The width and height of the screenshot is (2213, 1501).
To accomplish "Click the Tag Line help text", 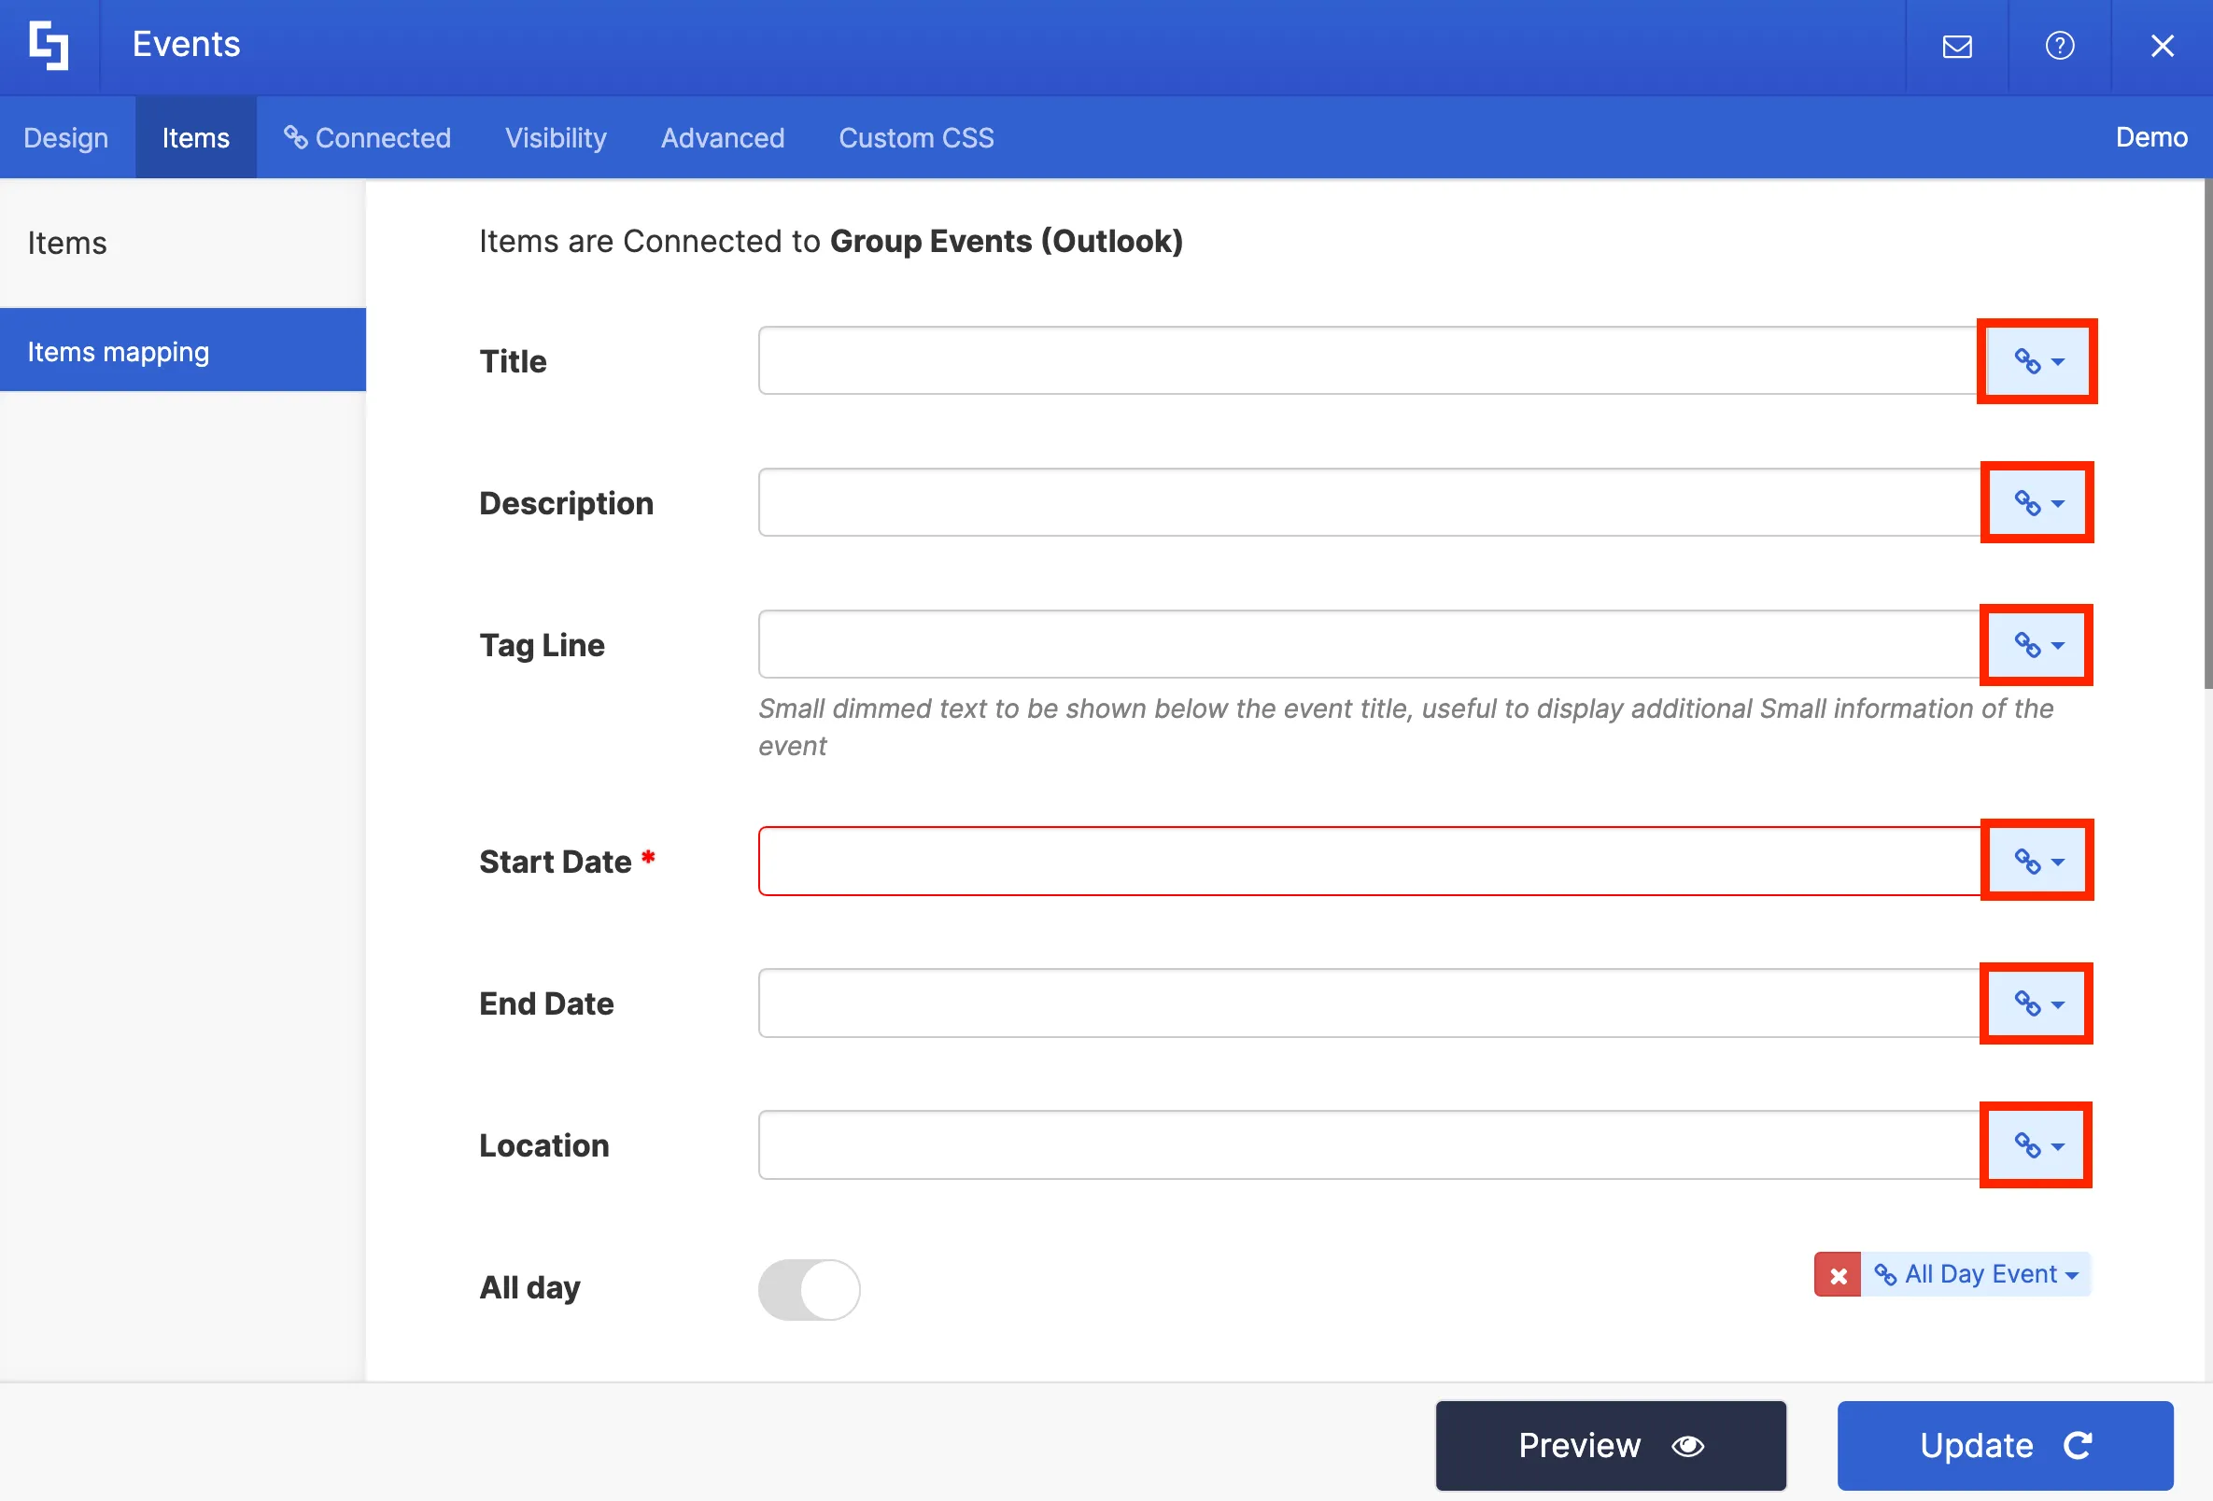I will click(x=1405, y=727).
